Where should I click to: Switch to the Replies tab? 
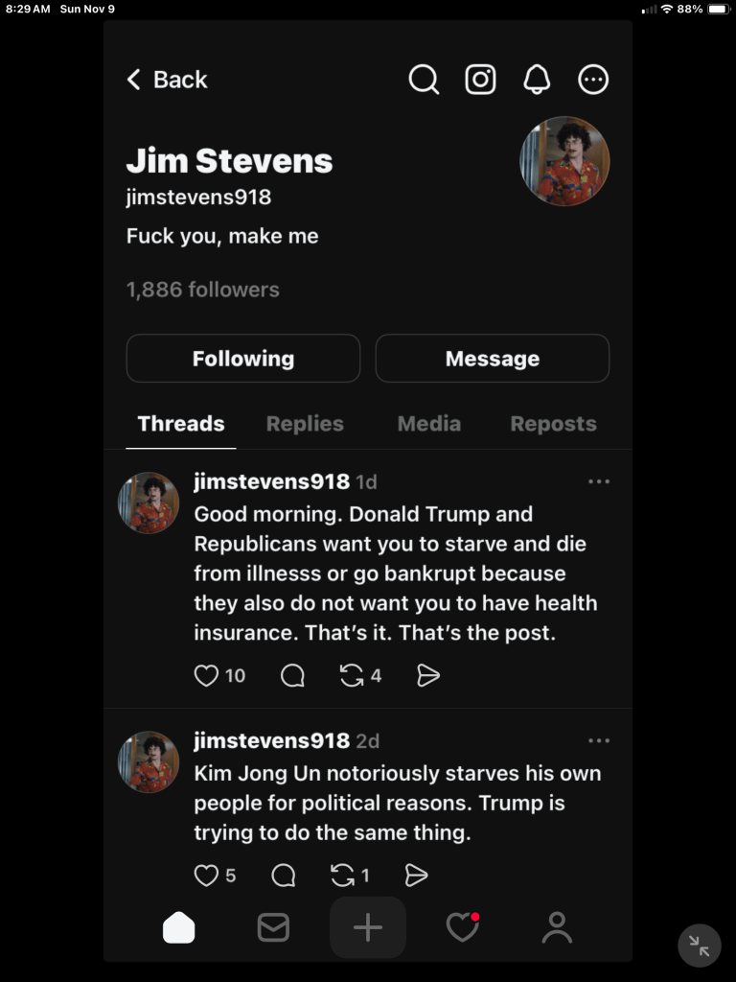(305, 424)
